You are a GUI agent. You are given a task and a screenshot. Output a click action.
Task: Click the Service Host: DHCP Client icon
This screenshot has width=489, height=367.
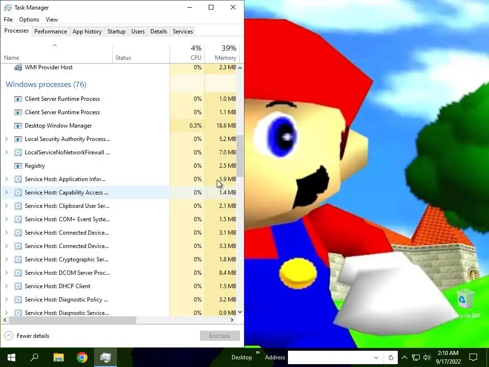pos(18,286)
